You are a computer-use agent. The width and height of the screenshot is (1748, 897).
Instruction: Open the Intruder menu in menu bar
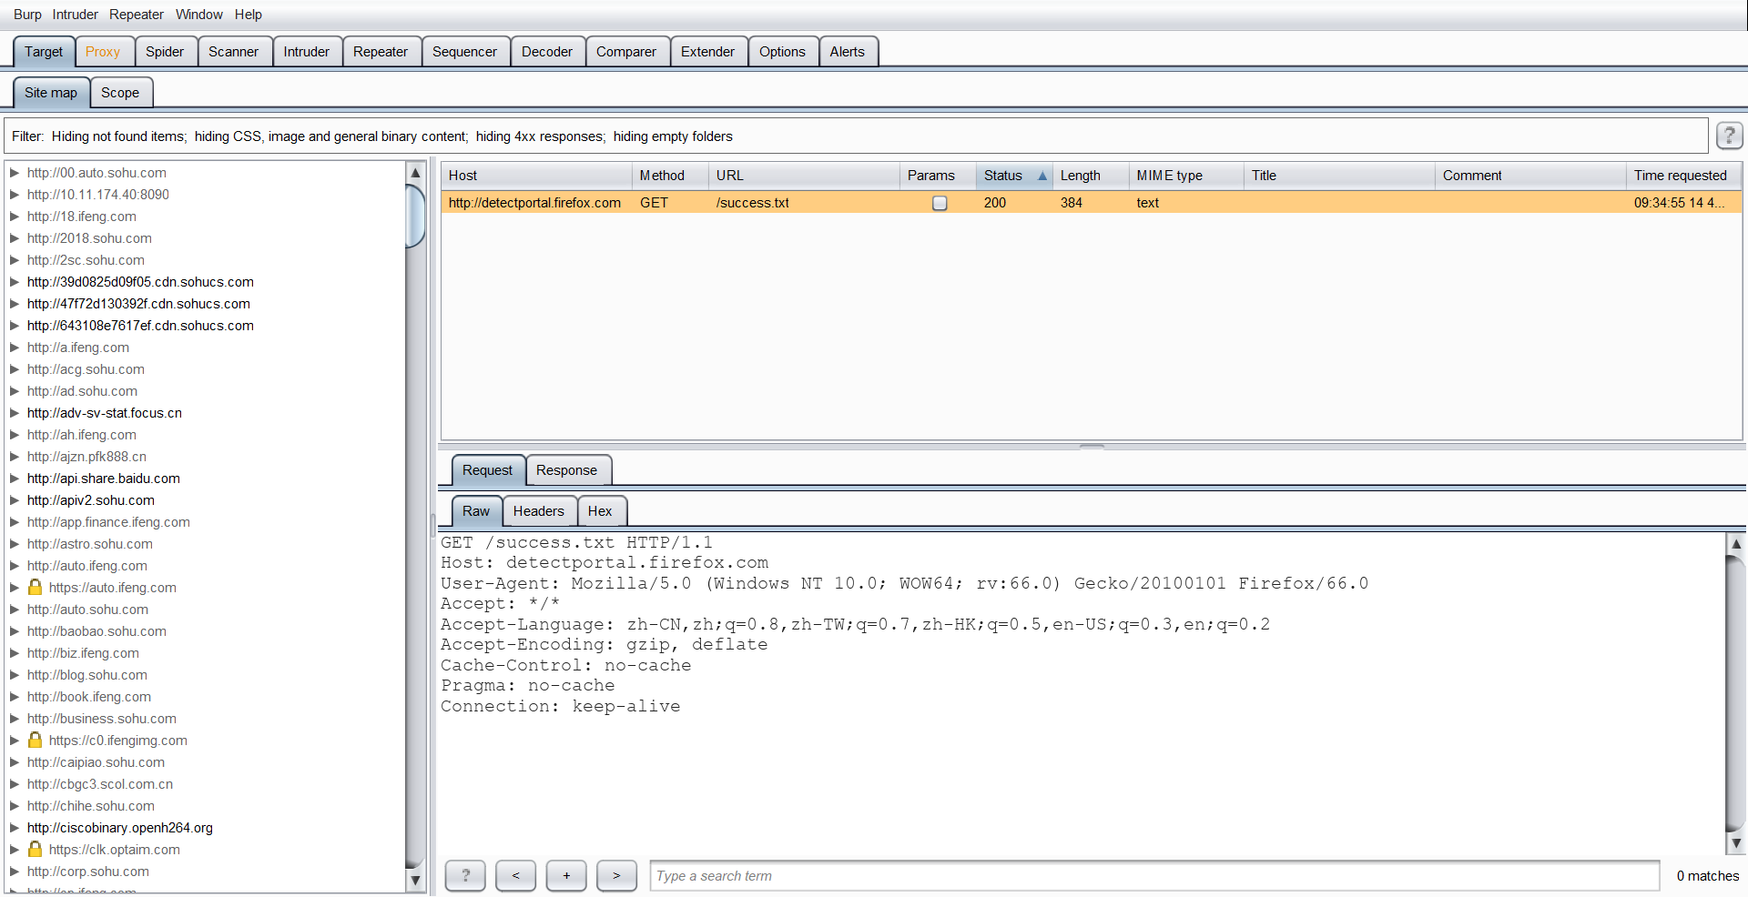[75, 15]
